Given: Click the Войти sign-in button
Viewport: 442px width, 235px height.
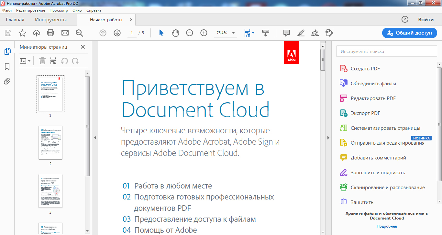Looking at the screenshot, I should point(426,19).
